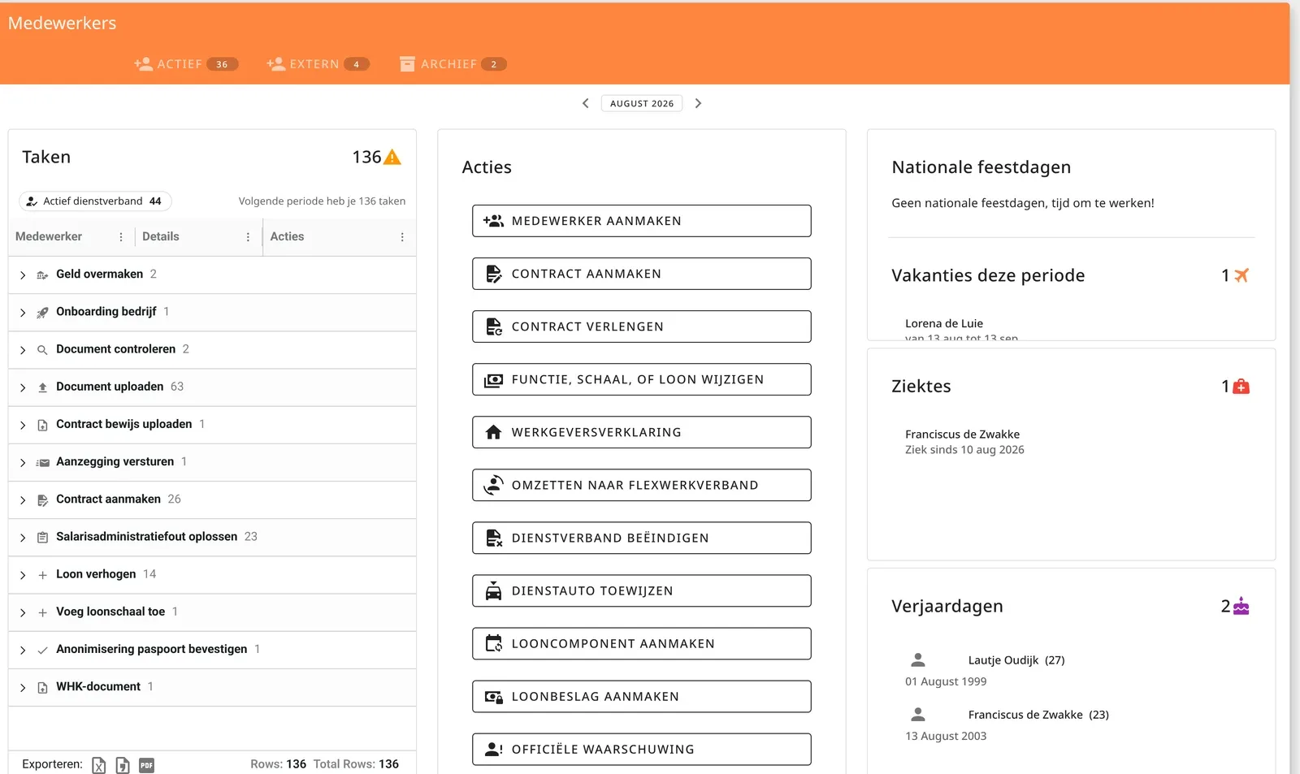1300x774 pixels.
Task: Click the Onboarding bedrijf rocket icon
Action: pyautogui.click(x=42, y=313)
